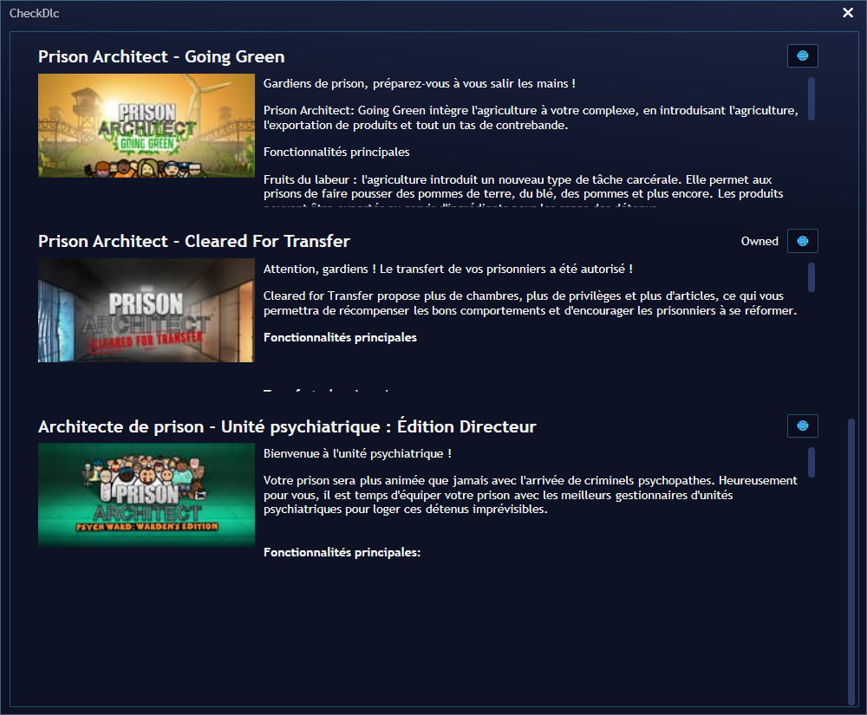Open web page for Going Green DLC

(802, 55)
